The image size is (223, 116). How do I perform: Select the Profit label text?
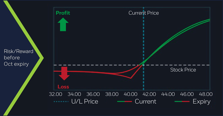[63, 13]
